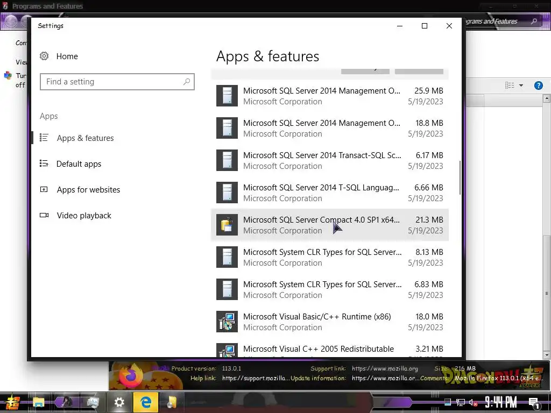551x413 pixels.
Task: Open Settings gear app on taskbar
Action: coord(119,402)
